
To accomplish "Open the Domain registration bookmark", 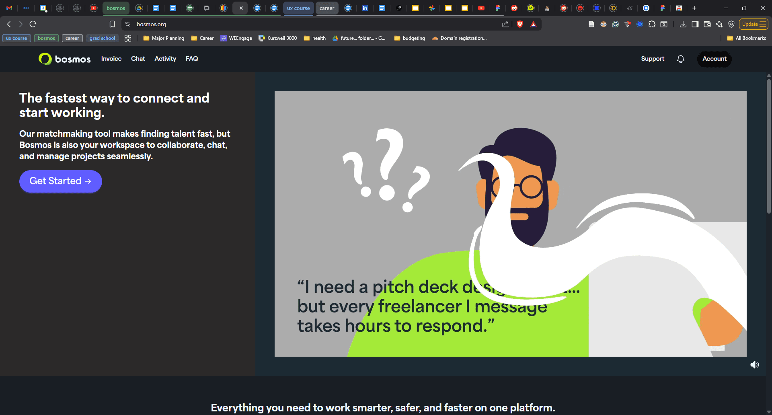I will (459, 38).
